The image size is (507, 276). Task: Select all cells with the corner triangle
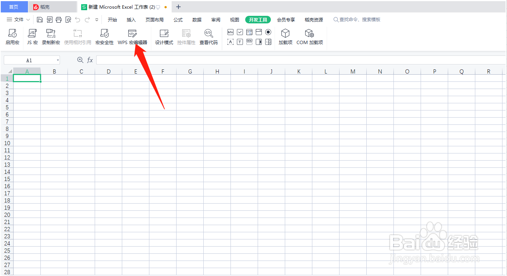tap(10, 71)
